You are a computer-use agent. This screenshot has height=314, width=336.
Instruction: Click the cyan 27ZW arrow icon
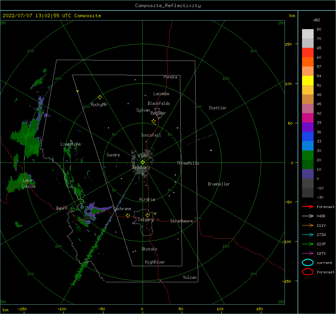[308, 235]
